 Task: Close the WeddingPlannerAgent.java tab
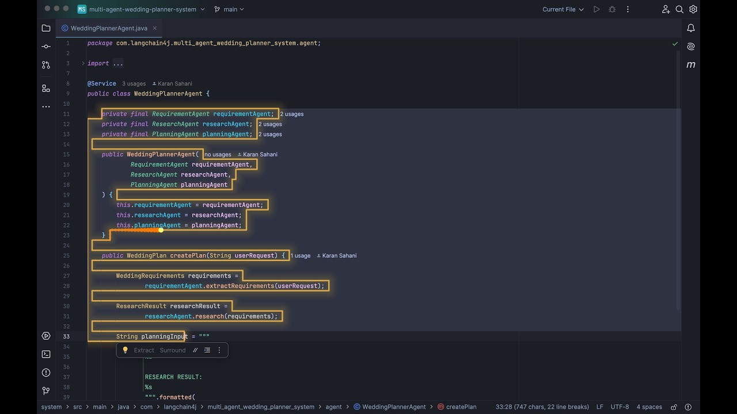click(x=155, y=28)
